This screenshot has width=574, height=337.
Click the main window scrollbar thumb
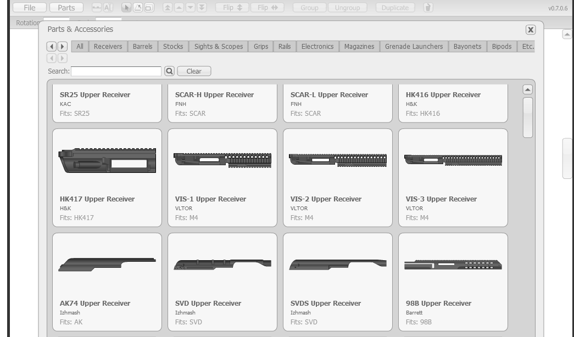coord(567,159)
